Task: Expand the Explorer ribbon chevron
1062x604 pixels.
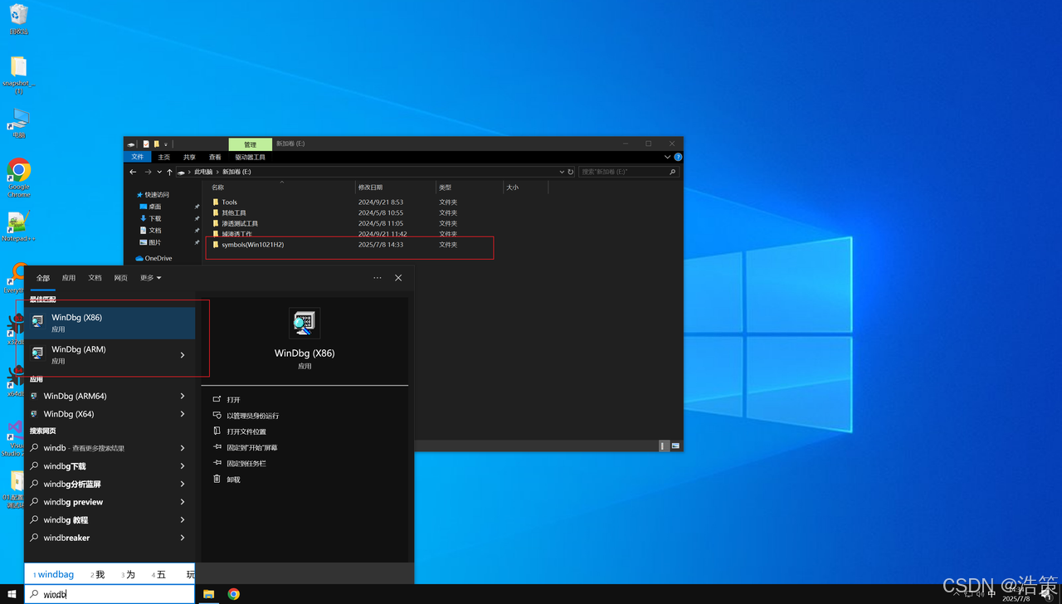Action: [667, 157]
